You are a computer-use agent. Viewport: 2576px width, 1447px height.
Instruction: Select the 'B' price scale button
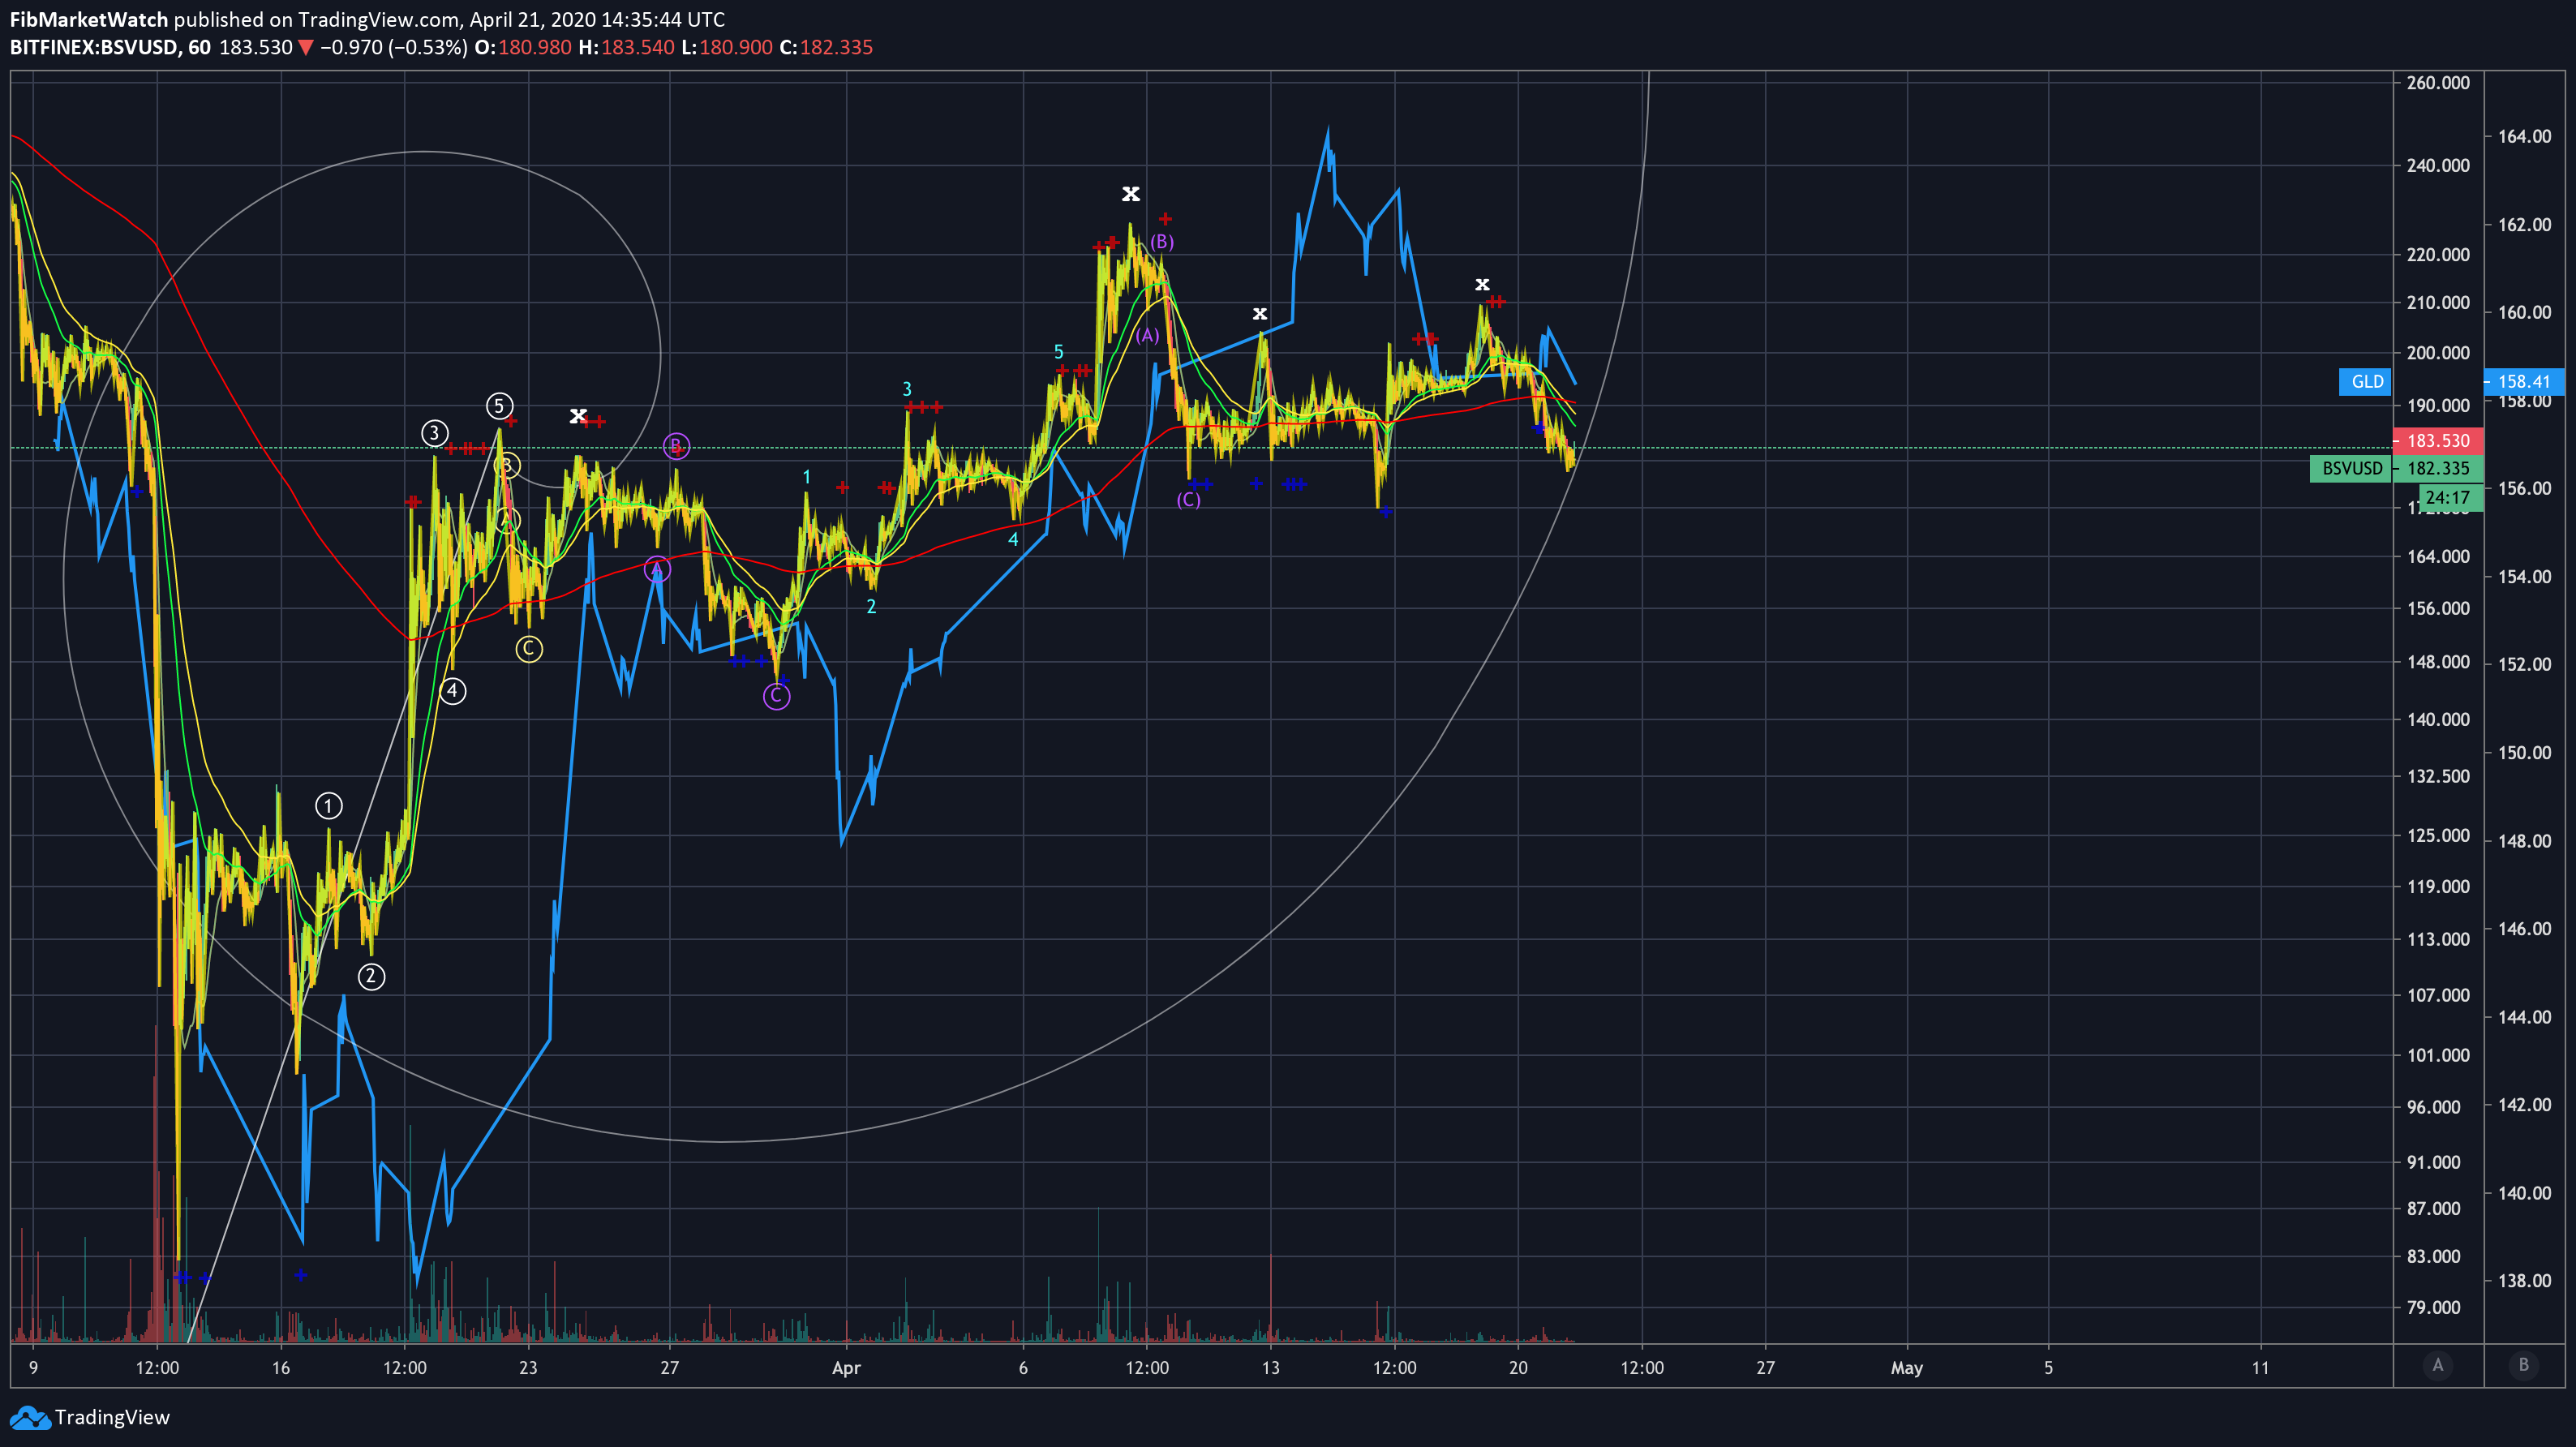coord(2523,1365)
